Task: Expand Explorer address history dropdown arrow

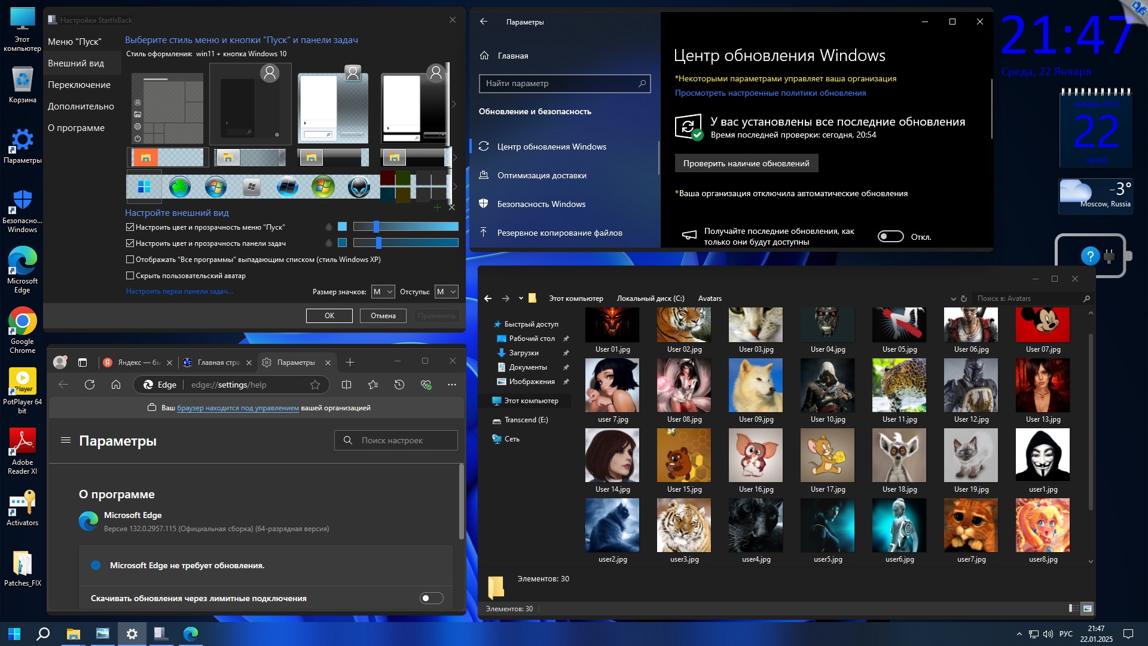Action: coord(953,298)
